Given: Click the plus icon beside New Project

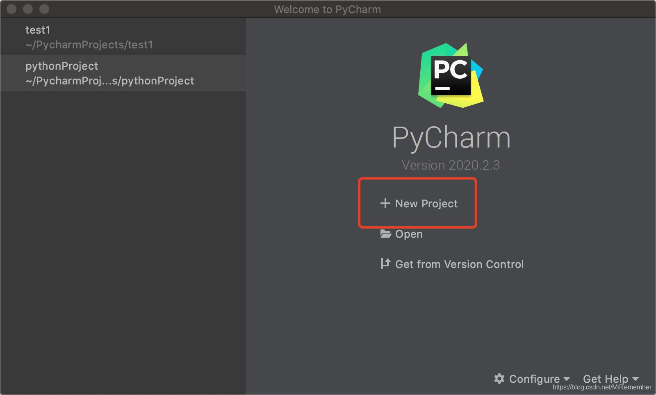Looking at the screenshot, I should click(385, 203).
